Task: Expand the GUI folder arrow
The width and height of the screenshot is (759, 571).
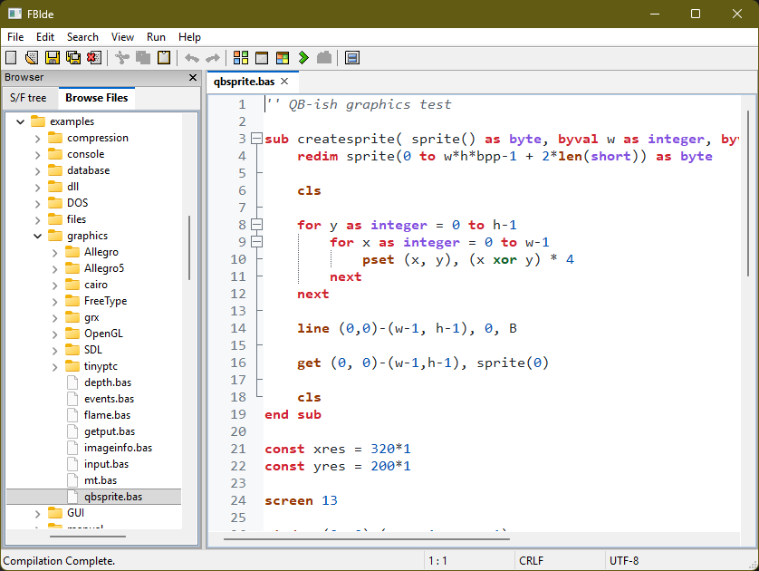Action: (38, 513)
